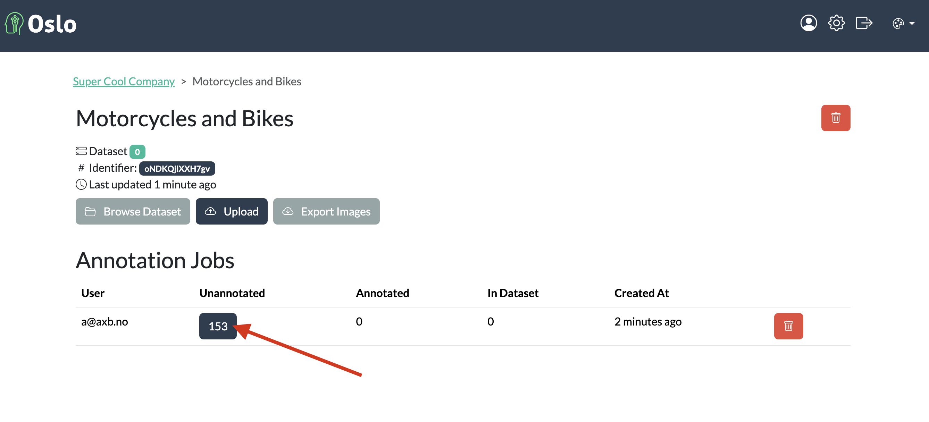Viewport: 929px width, 422px height.
Task: Click the Unannotated column header
Action: click(x=232, y=293)
